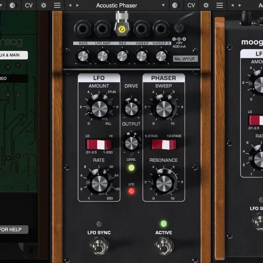The image size is (263, 263).
Task: Toggle the 6-STAGE/12-STAGE rocker switch
Action: 164,144
